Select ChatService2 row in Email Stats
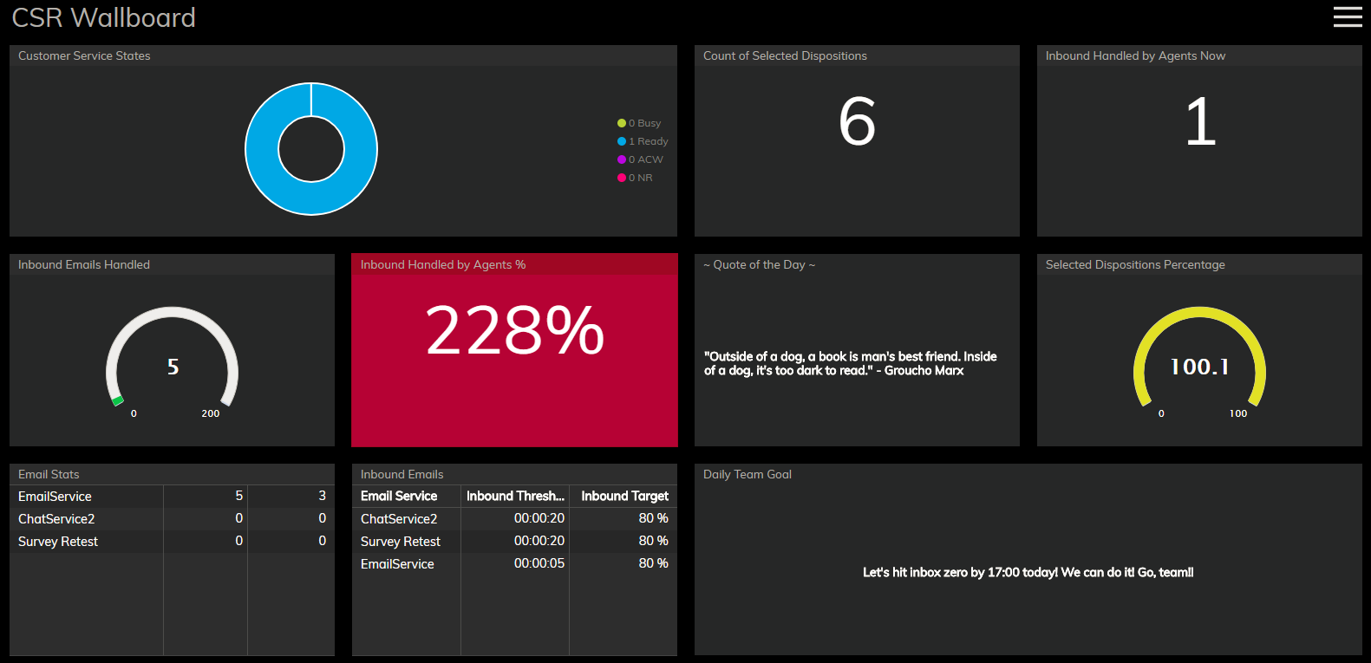1371x663 pixels. pyautogui.click(x=172, y=518)
